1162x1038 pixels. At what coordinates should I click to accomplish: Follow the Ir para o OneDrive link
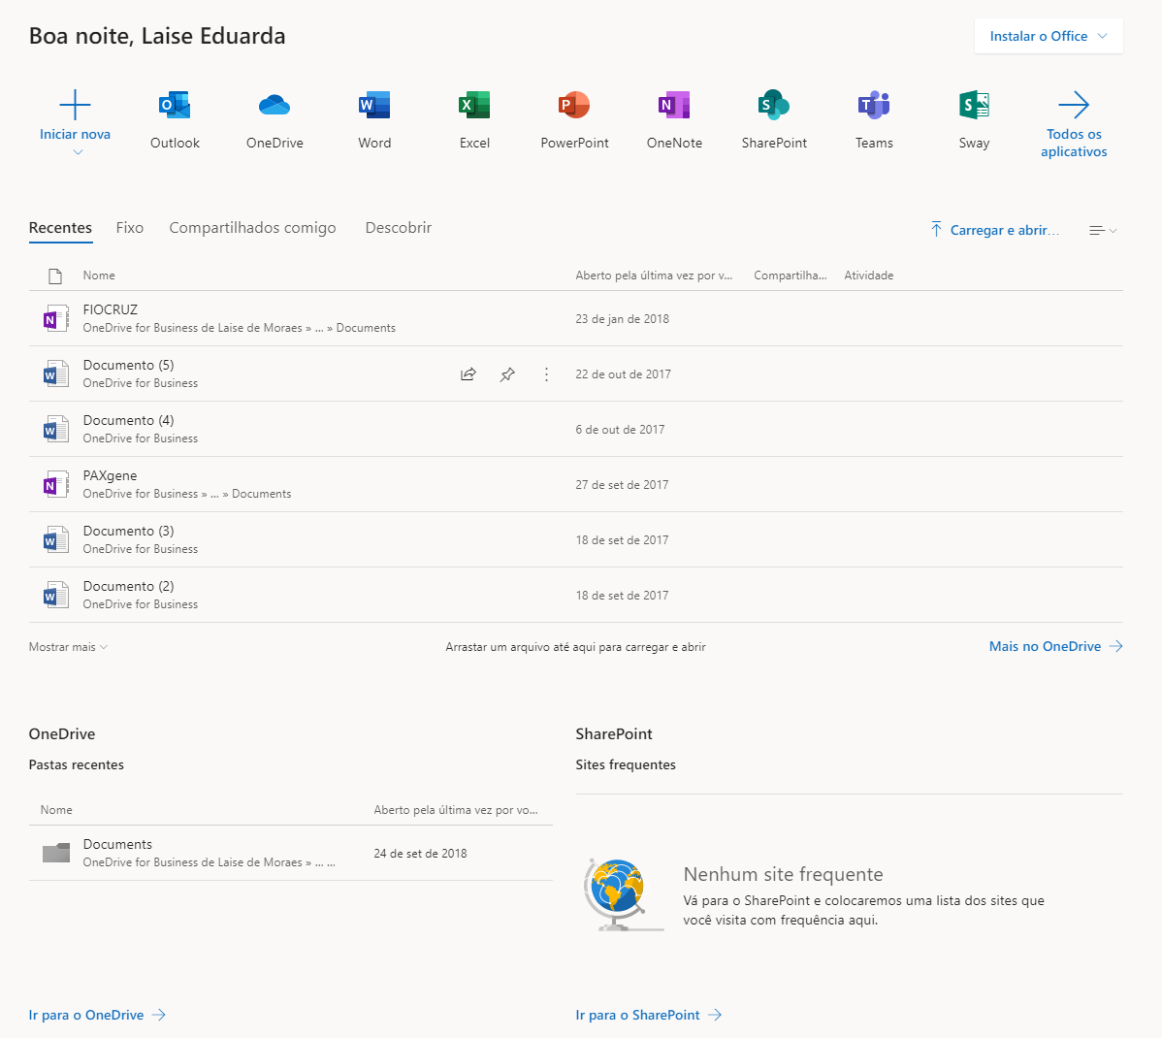[97, 1015]
